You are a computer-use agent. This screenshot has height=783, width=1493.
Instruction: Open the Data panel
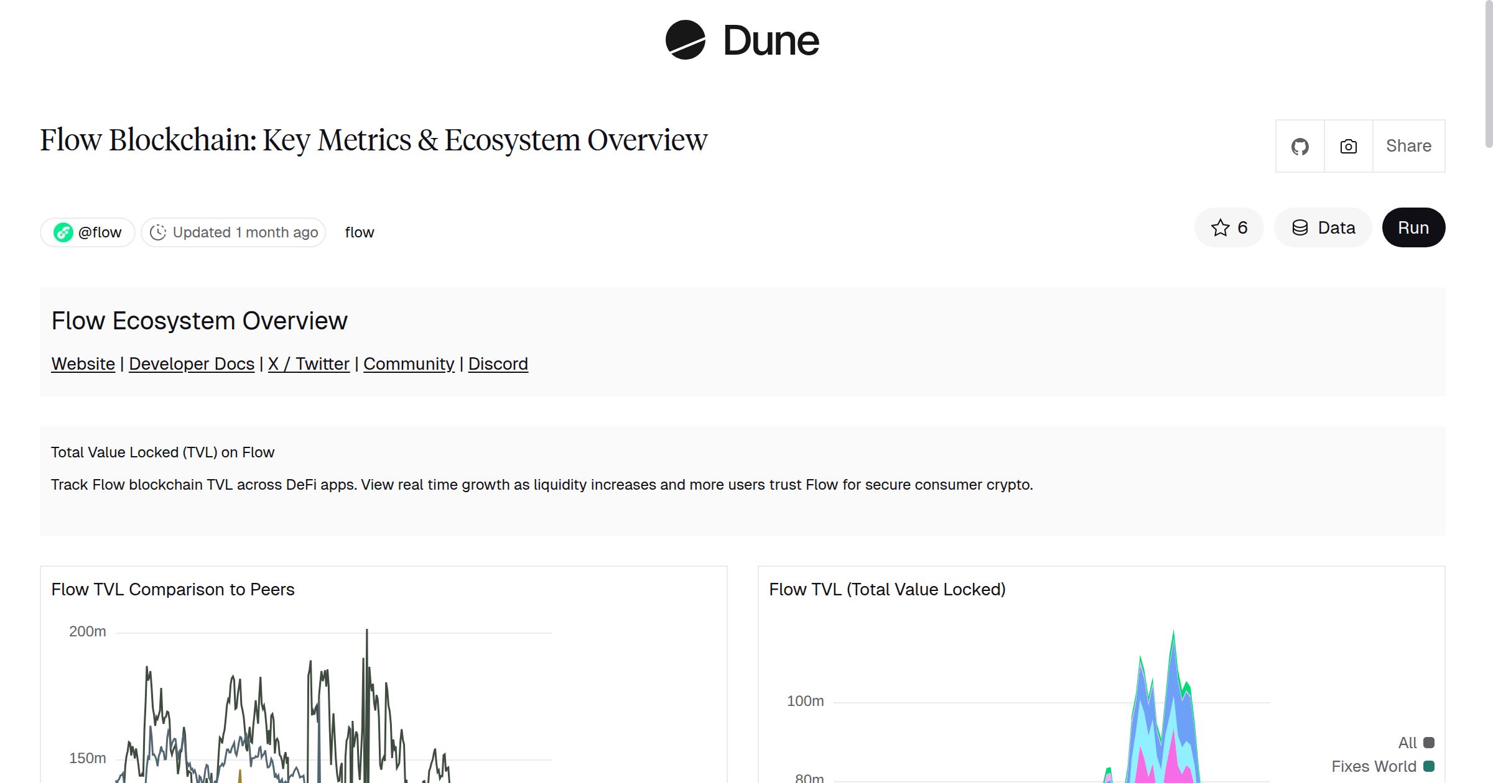pyautogui.click(x=1323, y=227)
